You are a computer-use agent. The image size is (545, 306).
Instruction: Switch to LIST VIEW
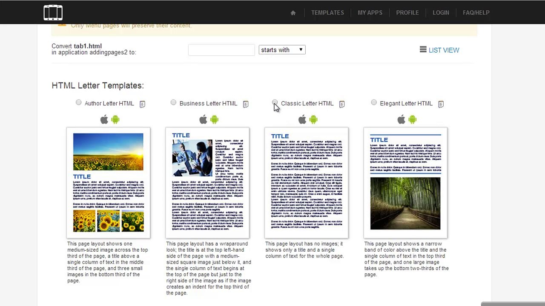tap(444, 50)
